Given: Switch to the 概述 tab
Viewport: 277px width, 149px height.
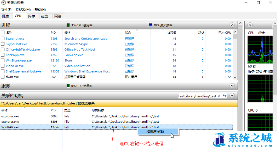Looking at the screenshot, I should pyautogui.click(x=5, y=16).
